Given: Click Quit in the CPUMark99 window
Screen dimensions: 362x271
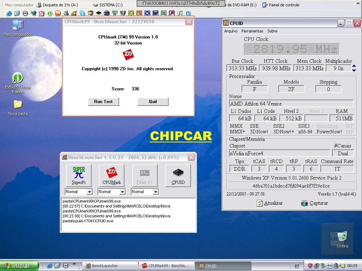Looking at the screenshot, I should (x=153, y=102).
